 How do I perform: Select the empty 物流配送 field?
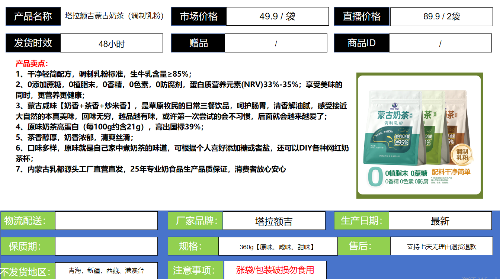point(106,221)
